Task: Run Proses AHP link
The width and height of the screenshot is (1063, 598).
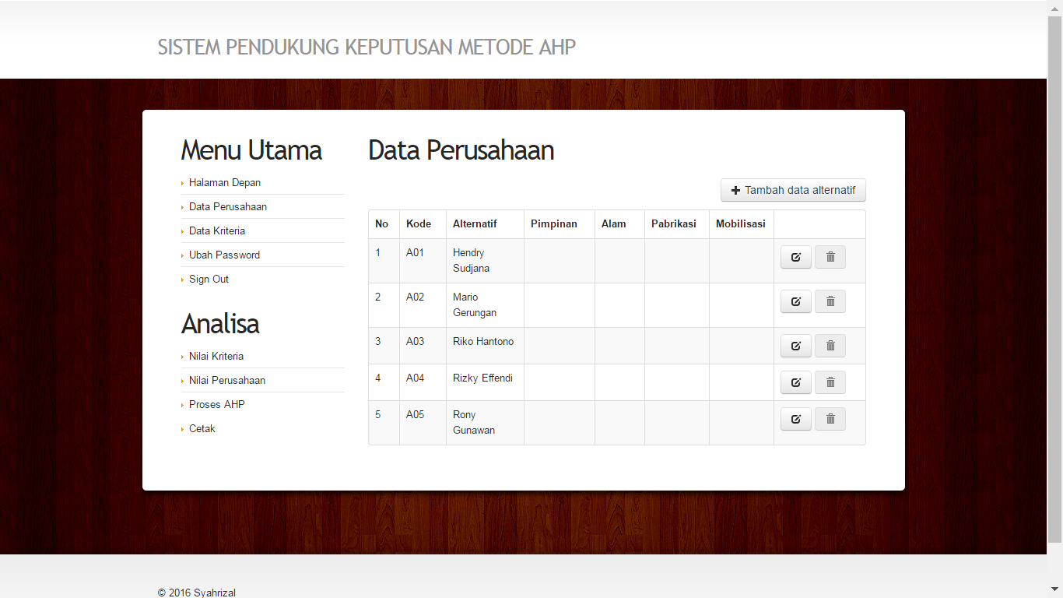Action: [x=217, y=405]
